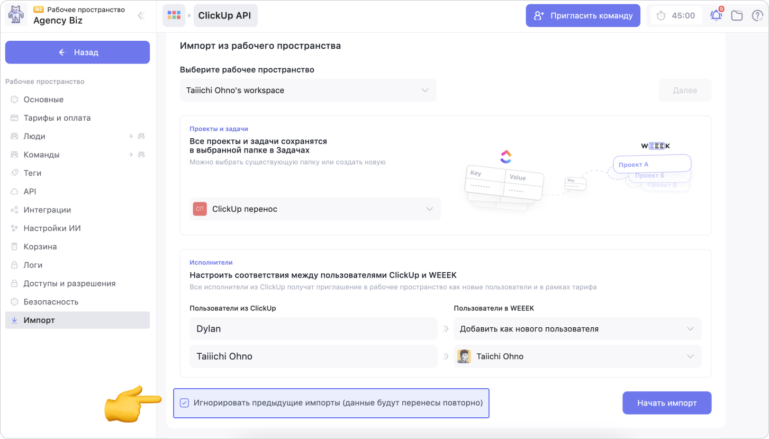Uncheck Игнорировать предыдущие импорты checkbox

tap(184, 403)
